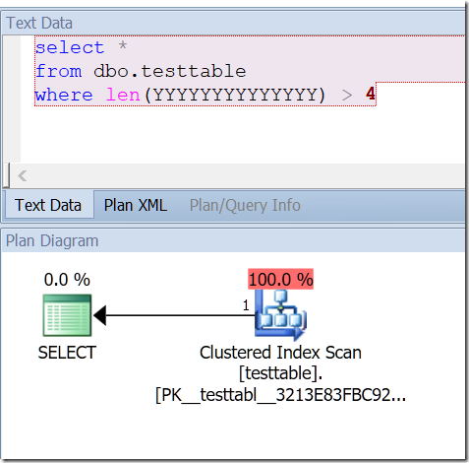The image size is (469, 463).
Task: Click the 'select' keyword in query
Action: coord(70,47)
